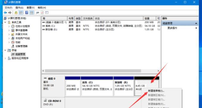
Task: Click 更多操作 in the actions pane
Action: [x=172, y=28]
